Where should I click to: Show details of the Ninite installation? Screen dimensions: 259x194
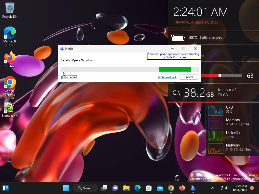click(69, 77)
